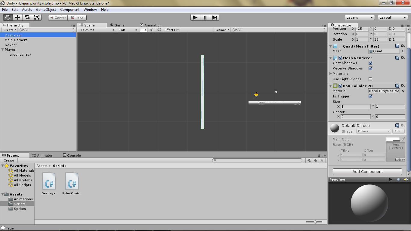Select the Hand tool in the toolbar
The height and width of the screenshot is (231, 411).
[8, 17]
